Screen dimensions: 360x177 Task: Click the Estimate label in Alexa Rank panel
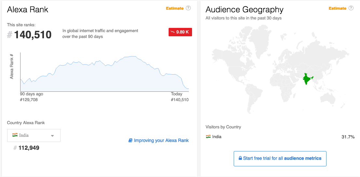(x=175, y=8)
